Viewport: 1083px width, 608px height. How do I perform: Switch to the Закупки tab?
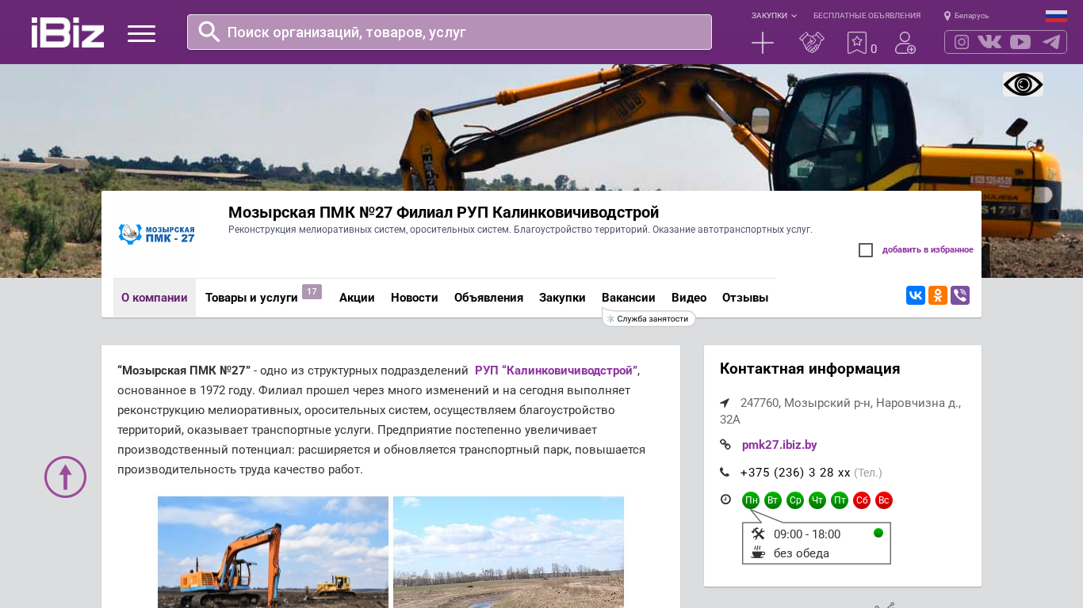point(562,298)
